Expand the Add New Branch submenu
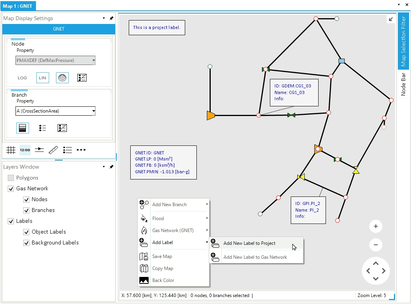Viewport: 411px width, 304px height. (x=174, y=205)
